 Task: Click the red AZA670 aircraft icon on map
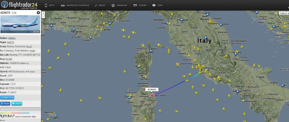(152, 95)
